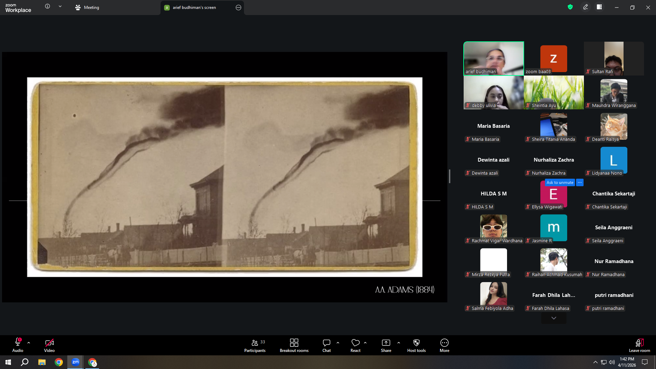
Task: Open the first Chrome taskbar icon
Action: point(59,362)
